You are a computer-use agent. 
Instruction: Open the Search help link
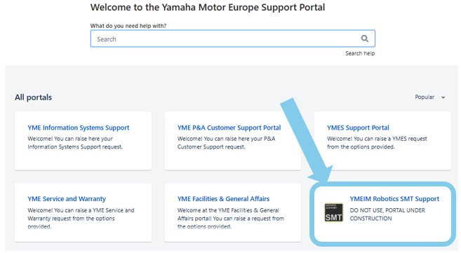click(x=360, y=53)
